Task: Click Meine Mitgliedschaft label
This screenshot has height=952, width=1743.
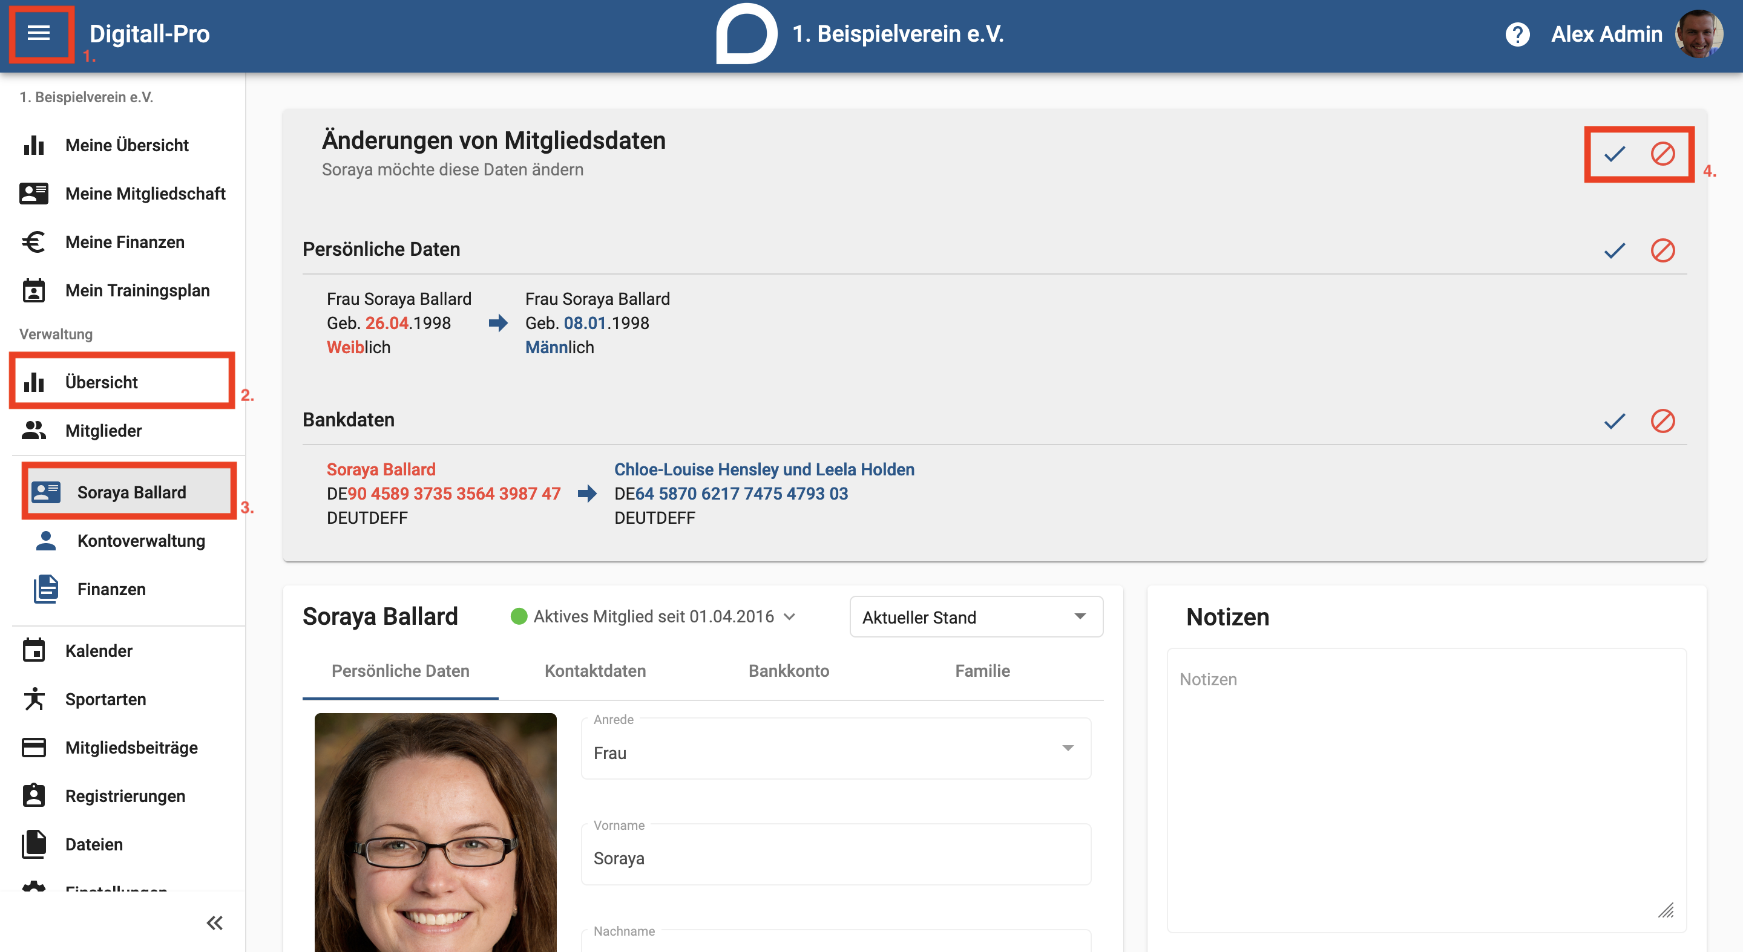Action: (145, 194)
